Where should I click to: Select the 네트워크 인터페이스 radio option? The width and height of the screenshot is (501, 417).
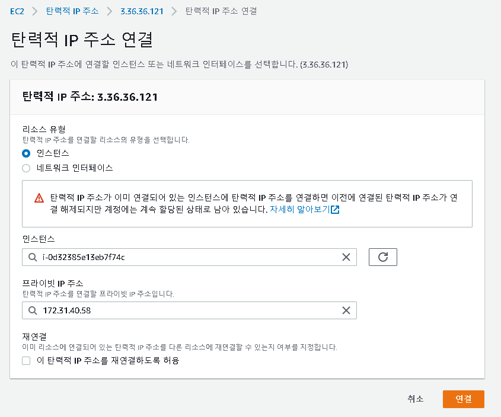tap(26, 168)
